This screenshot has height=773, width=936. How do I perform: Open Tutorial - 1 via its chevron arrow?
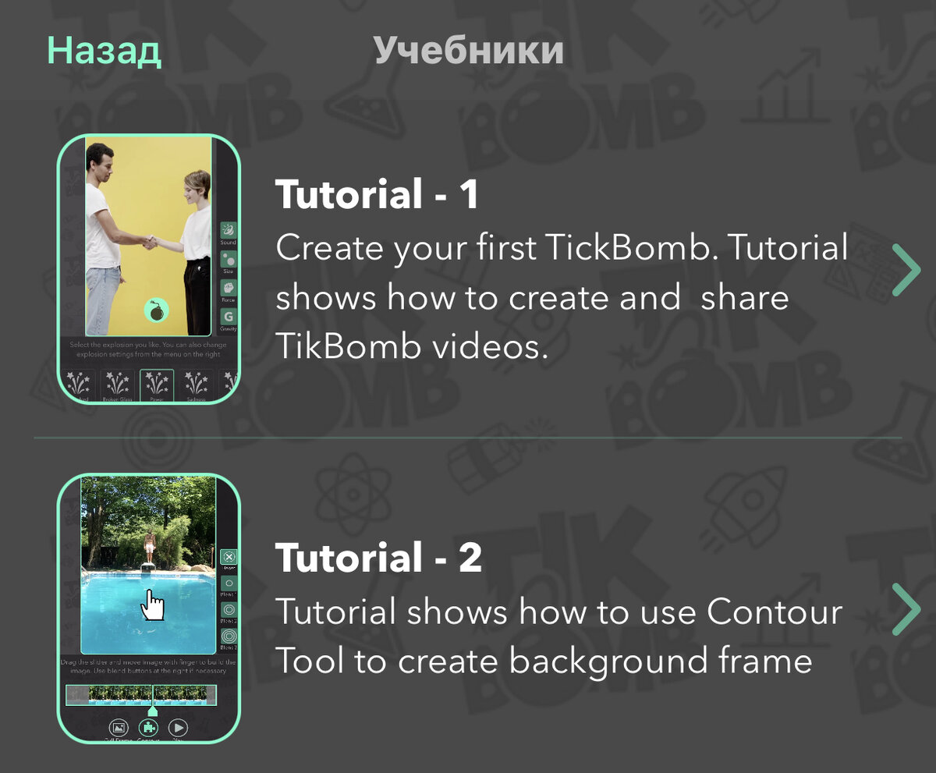pos(906,269)
